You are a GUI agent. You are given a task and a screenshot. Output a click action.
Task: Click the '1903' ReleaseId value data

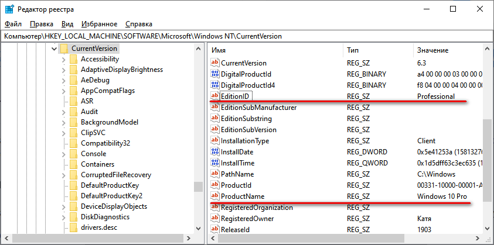pos(424,230)
